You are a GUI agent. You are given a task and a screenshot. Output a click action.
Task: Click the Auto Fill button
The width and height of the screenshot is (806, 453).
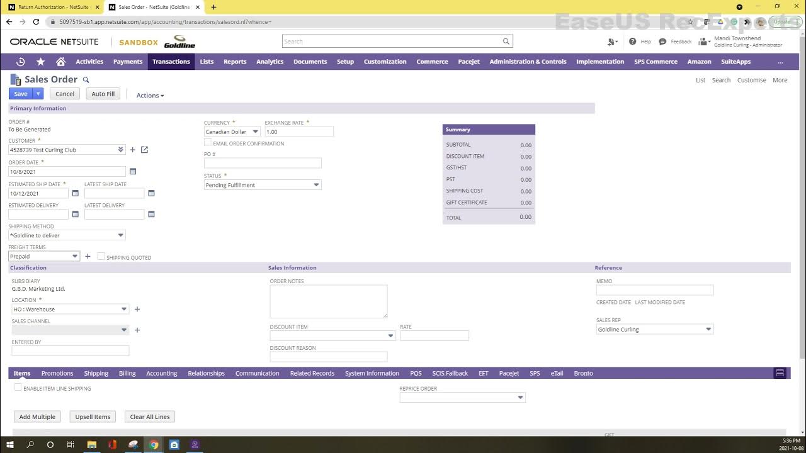103,94
